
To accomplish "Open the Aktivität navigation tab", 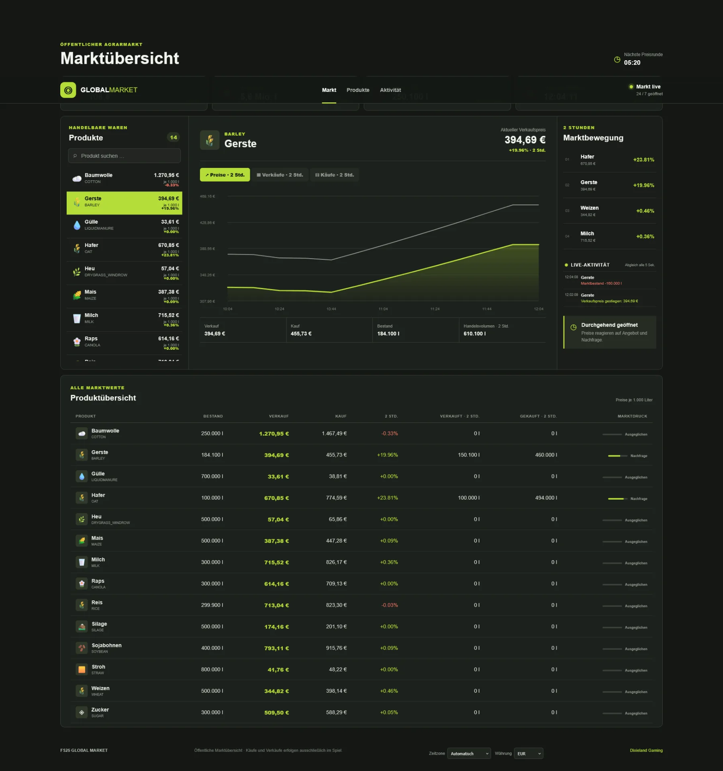I will (390, 90).
